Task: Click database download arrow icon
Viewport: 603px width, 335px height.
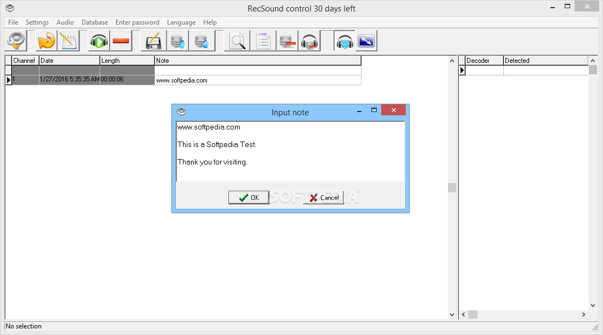Action: pyautogui.click(x=178, y=40)
